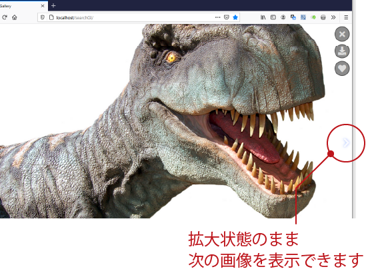376x277 pixels.
Task: Expand more tools overflow chevron
Action: pos(333,17)
